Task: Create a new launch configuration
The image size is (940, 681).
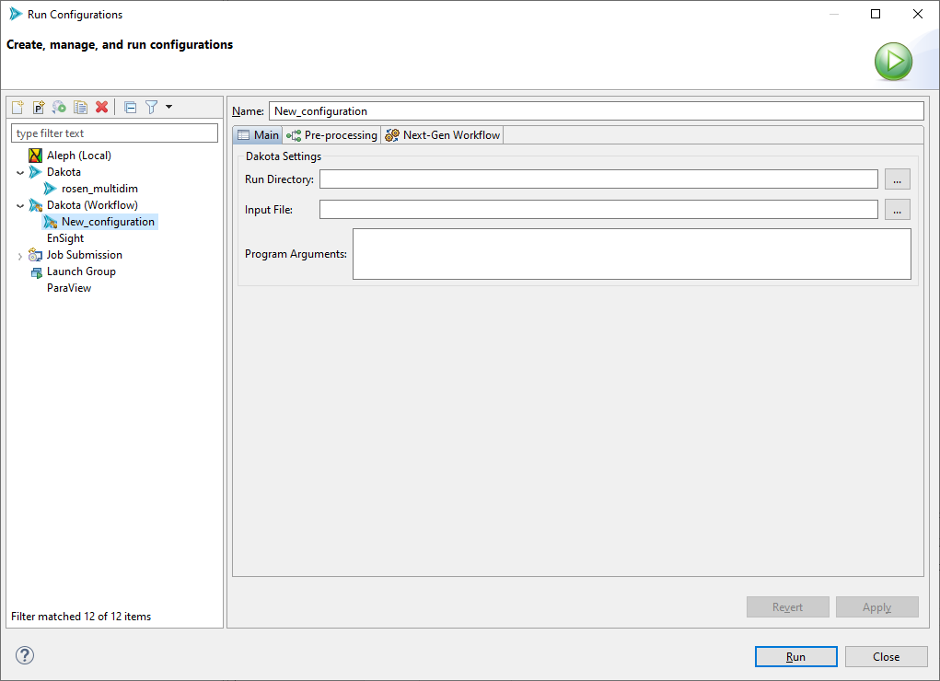Action: click(x=17, y=107)
